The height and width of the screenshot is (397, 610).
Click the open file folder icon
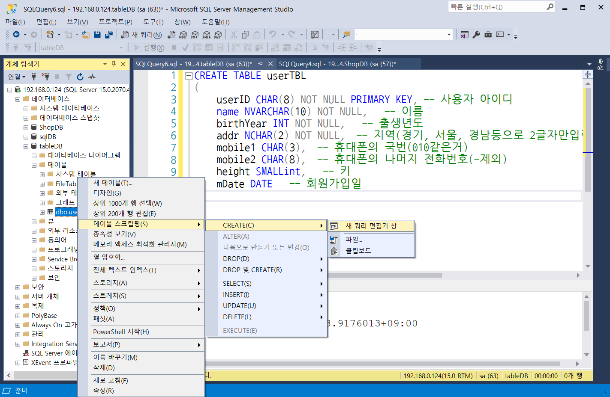coord(86,35)
